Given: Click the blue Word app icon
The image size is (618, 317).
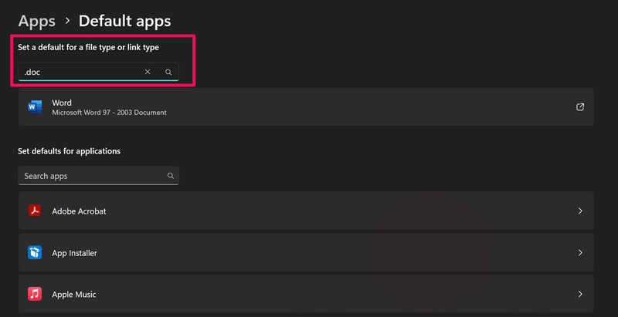Looking at the screenshot, I should click(x=35, y=107).
